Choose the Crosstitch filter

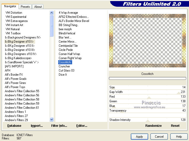pos(65,62)
